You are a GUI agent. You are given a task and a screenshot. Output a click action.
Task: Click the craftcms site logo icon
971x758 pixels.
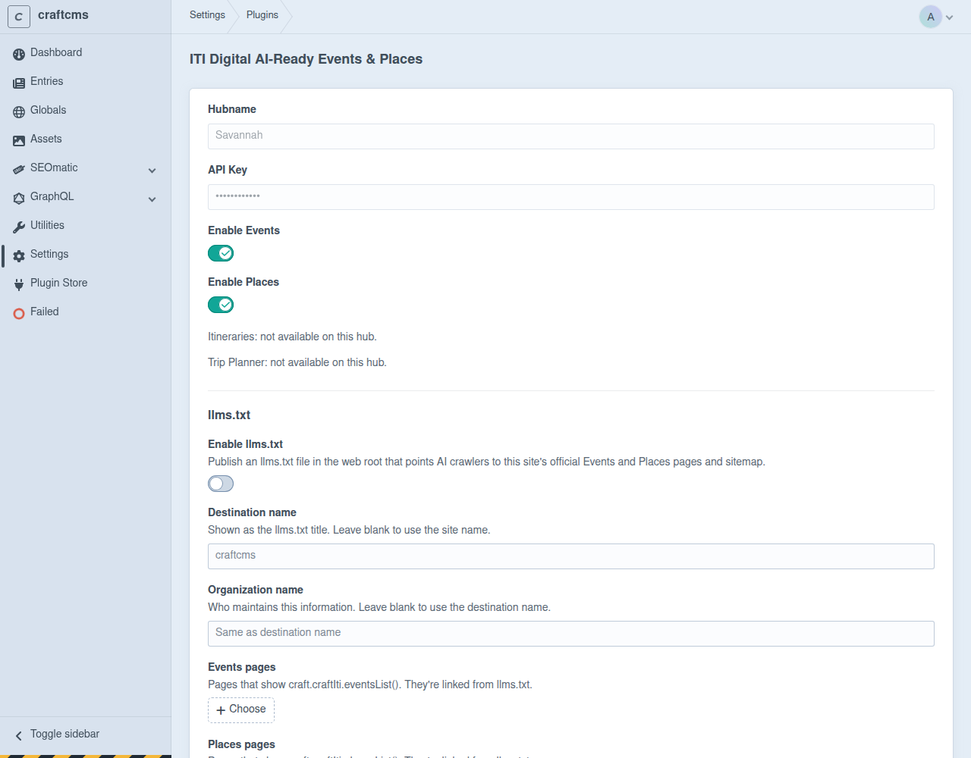coord(19,17)
